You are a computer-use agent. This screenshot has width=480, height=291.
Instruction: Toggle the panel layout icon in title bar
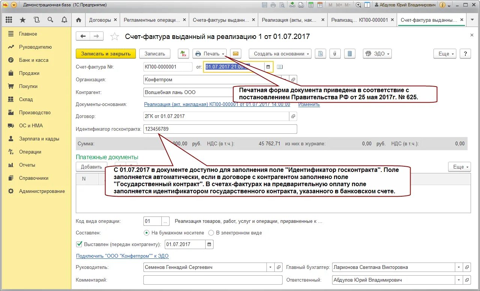point(367,5)
